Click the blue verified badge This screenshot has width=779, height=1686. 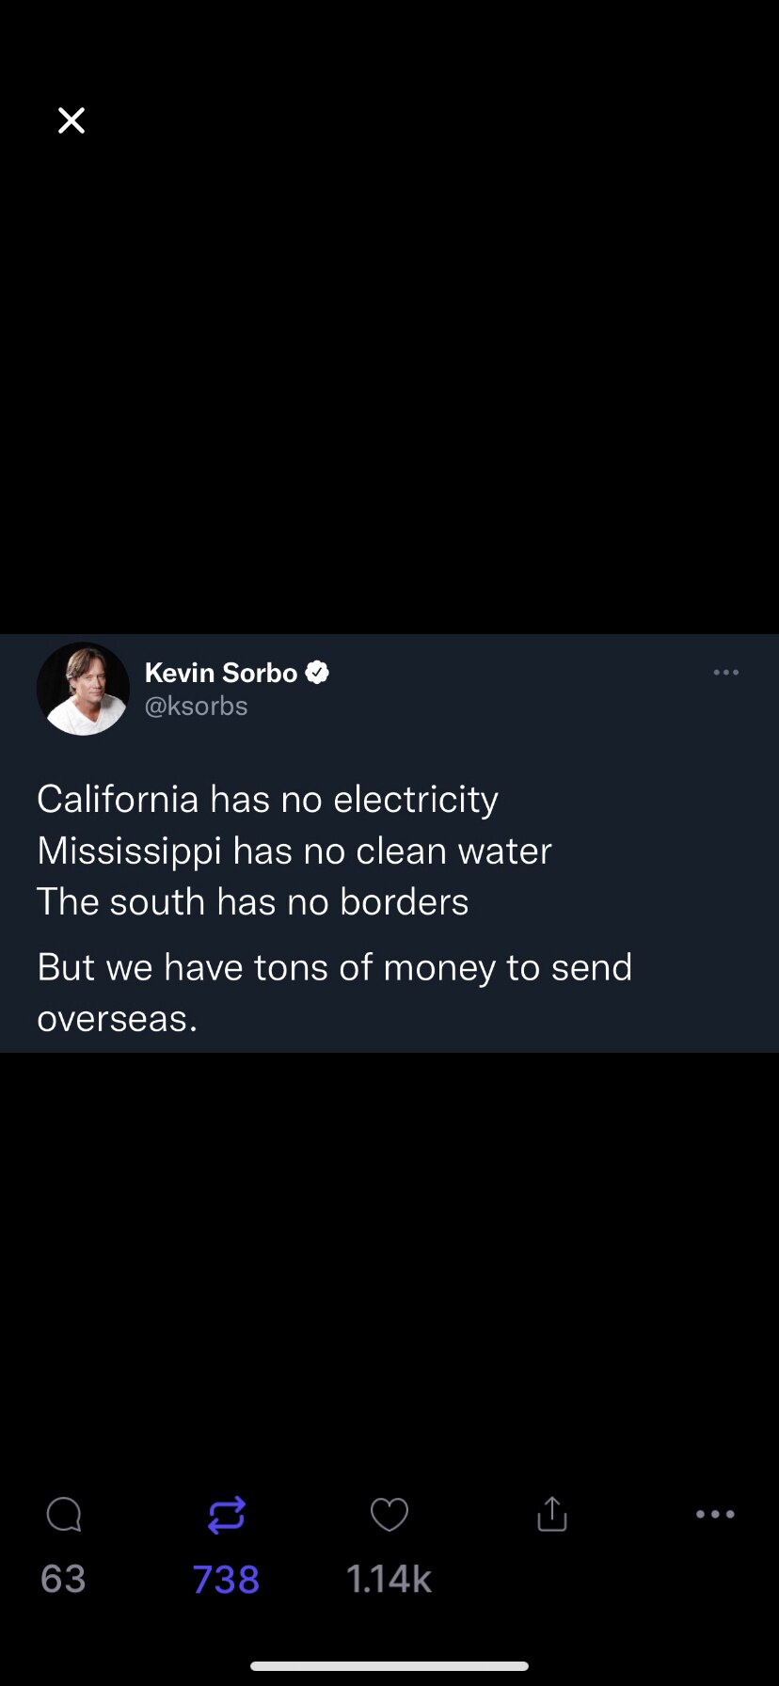(x=318, y=673)
